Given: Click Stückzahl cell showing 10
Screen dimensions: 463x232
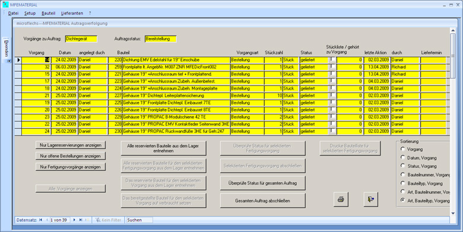Looking at the screenshot, I should coord(274,96).
